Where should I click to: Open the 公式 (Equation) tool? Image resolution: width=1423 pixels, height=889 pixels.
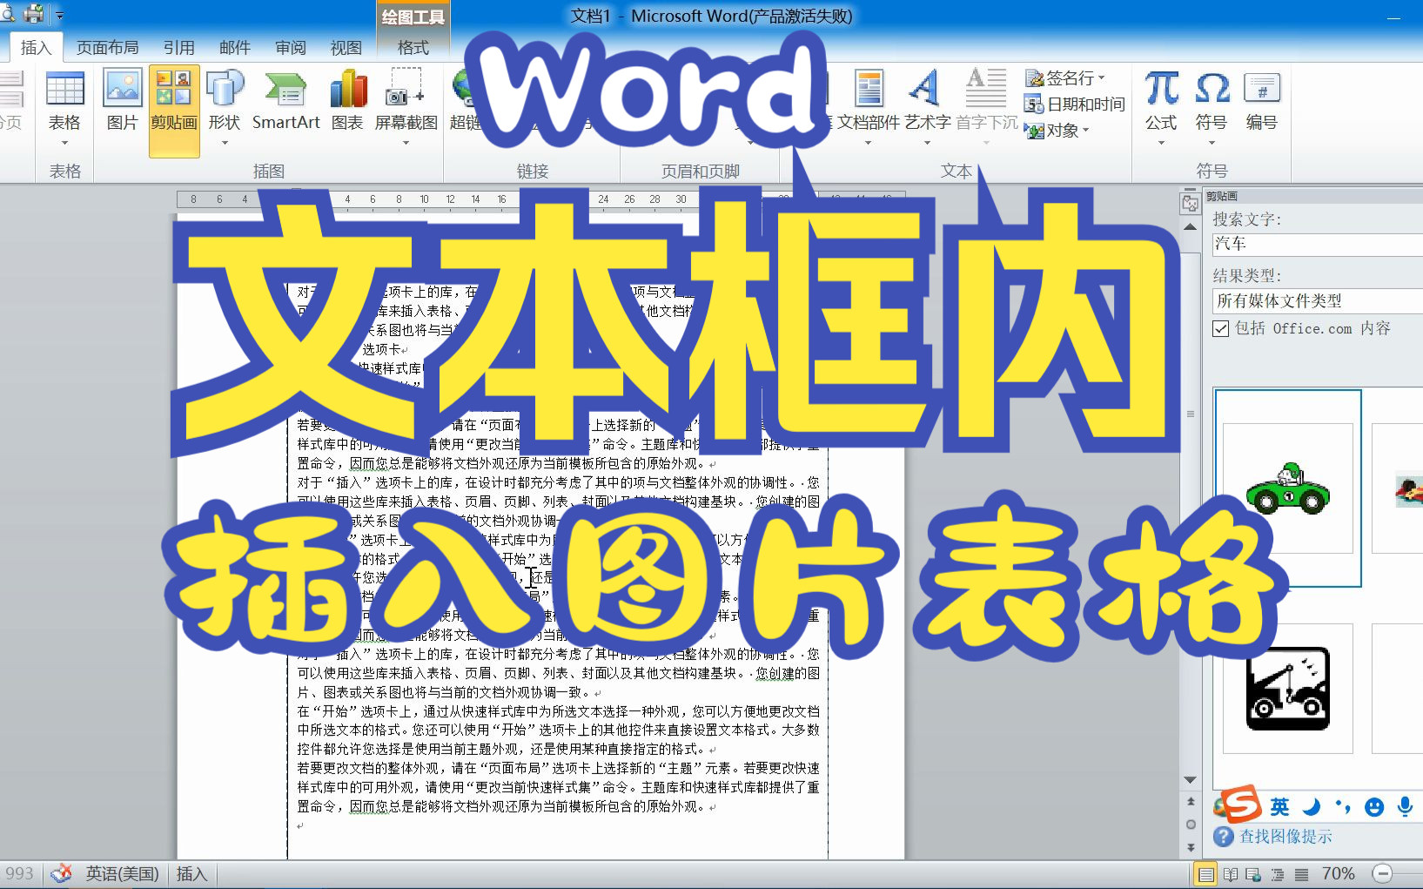click(x=1161, y=106)
